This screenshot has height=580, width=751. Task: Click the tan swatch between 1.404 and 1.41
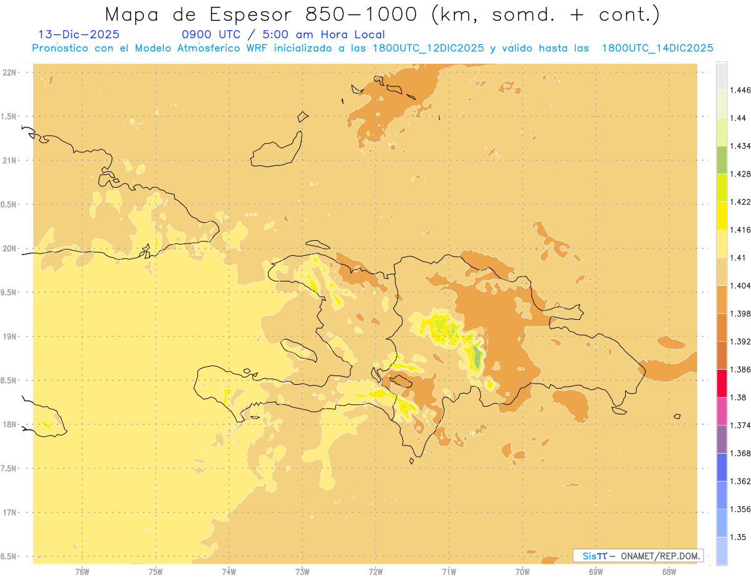722,272
